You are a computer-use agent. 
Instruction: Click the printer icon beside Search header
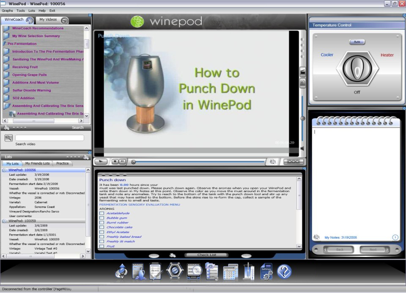[x=6, y=128]
